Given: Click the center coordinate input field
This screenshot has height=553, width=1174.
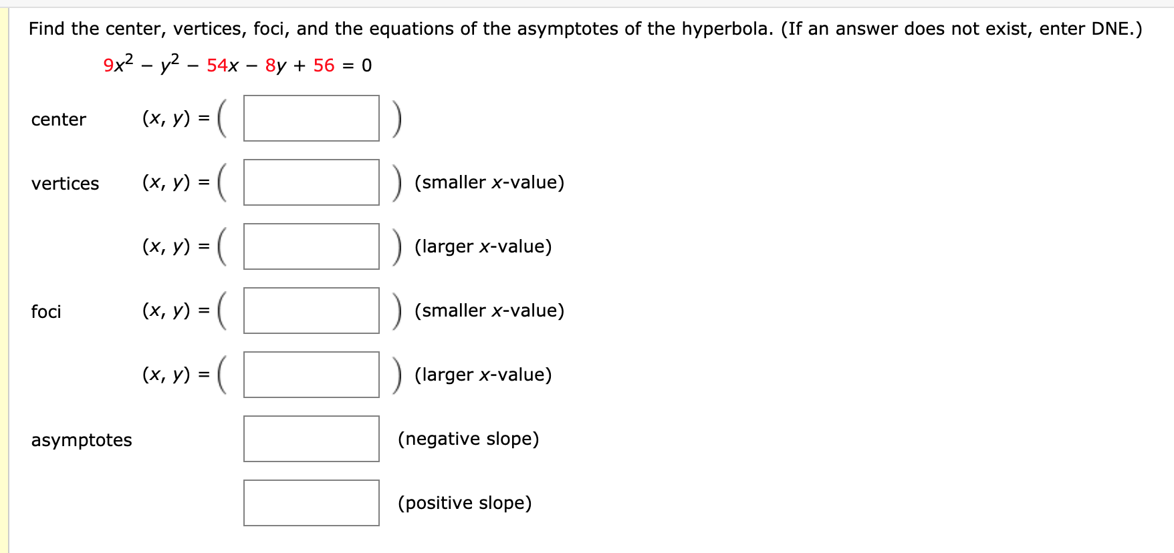Looking at the screenshot, I should click(x=312, y=119).
